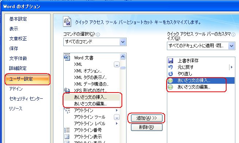Click green icon of あいさつ文の挿入 on right
Screen dimensions: 239x143
(x=171, y=80)
